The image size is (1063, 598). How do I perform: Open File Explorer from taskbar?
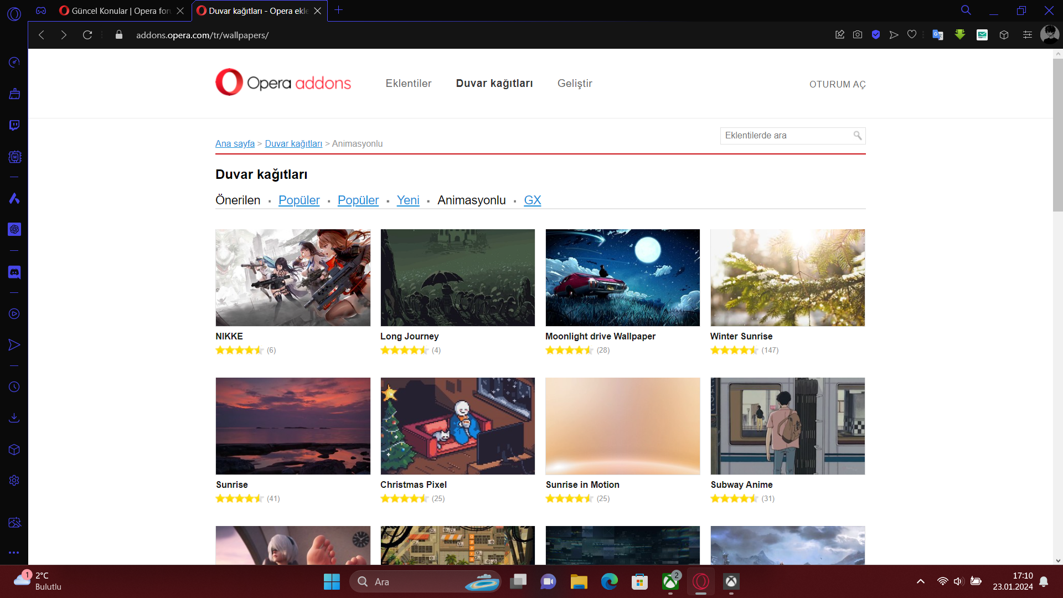579,581
